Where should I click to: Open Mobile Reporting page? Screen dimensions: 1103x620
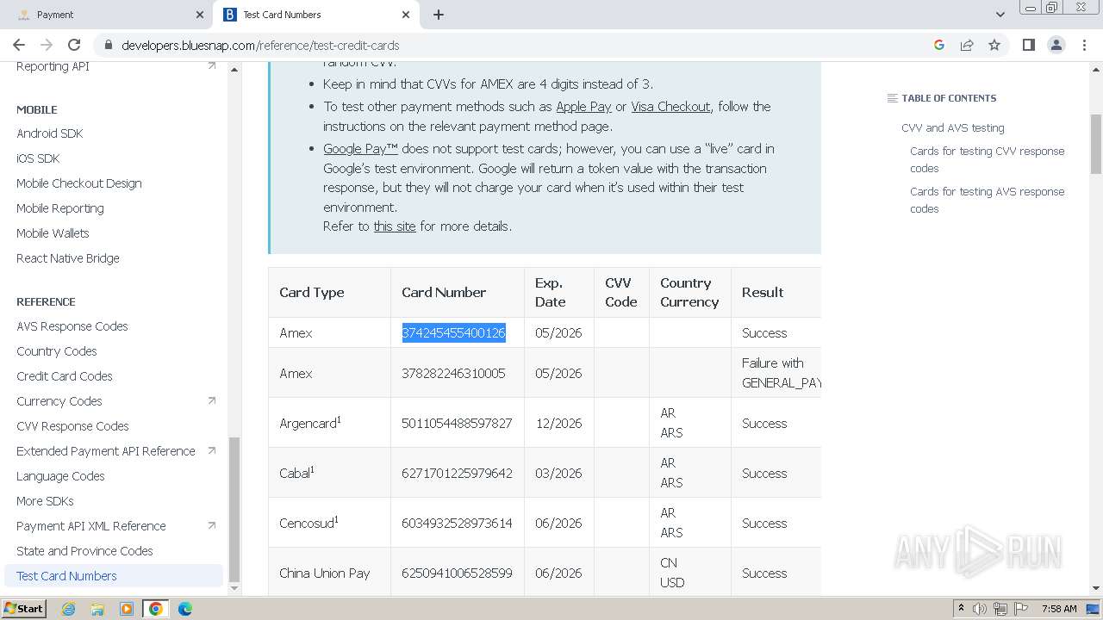point(60,208)
